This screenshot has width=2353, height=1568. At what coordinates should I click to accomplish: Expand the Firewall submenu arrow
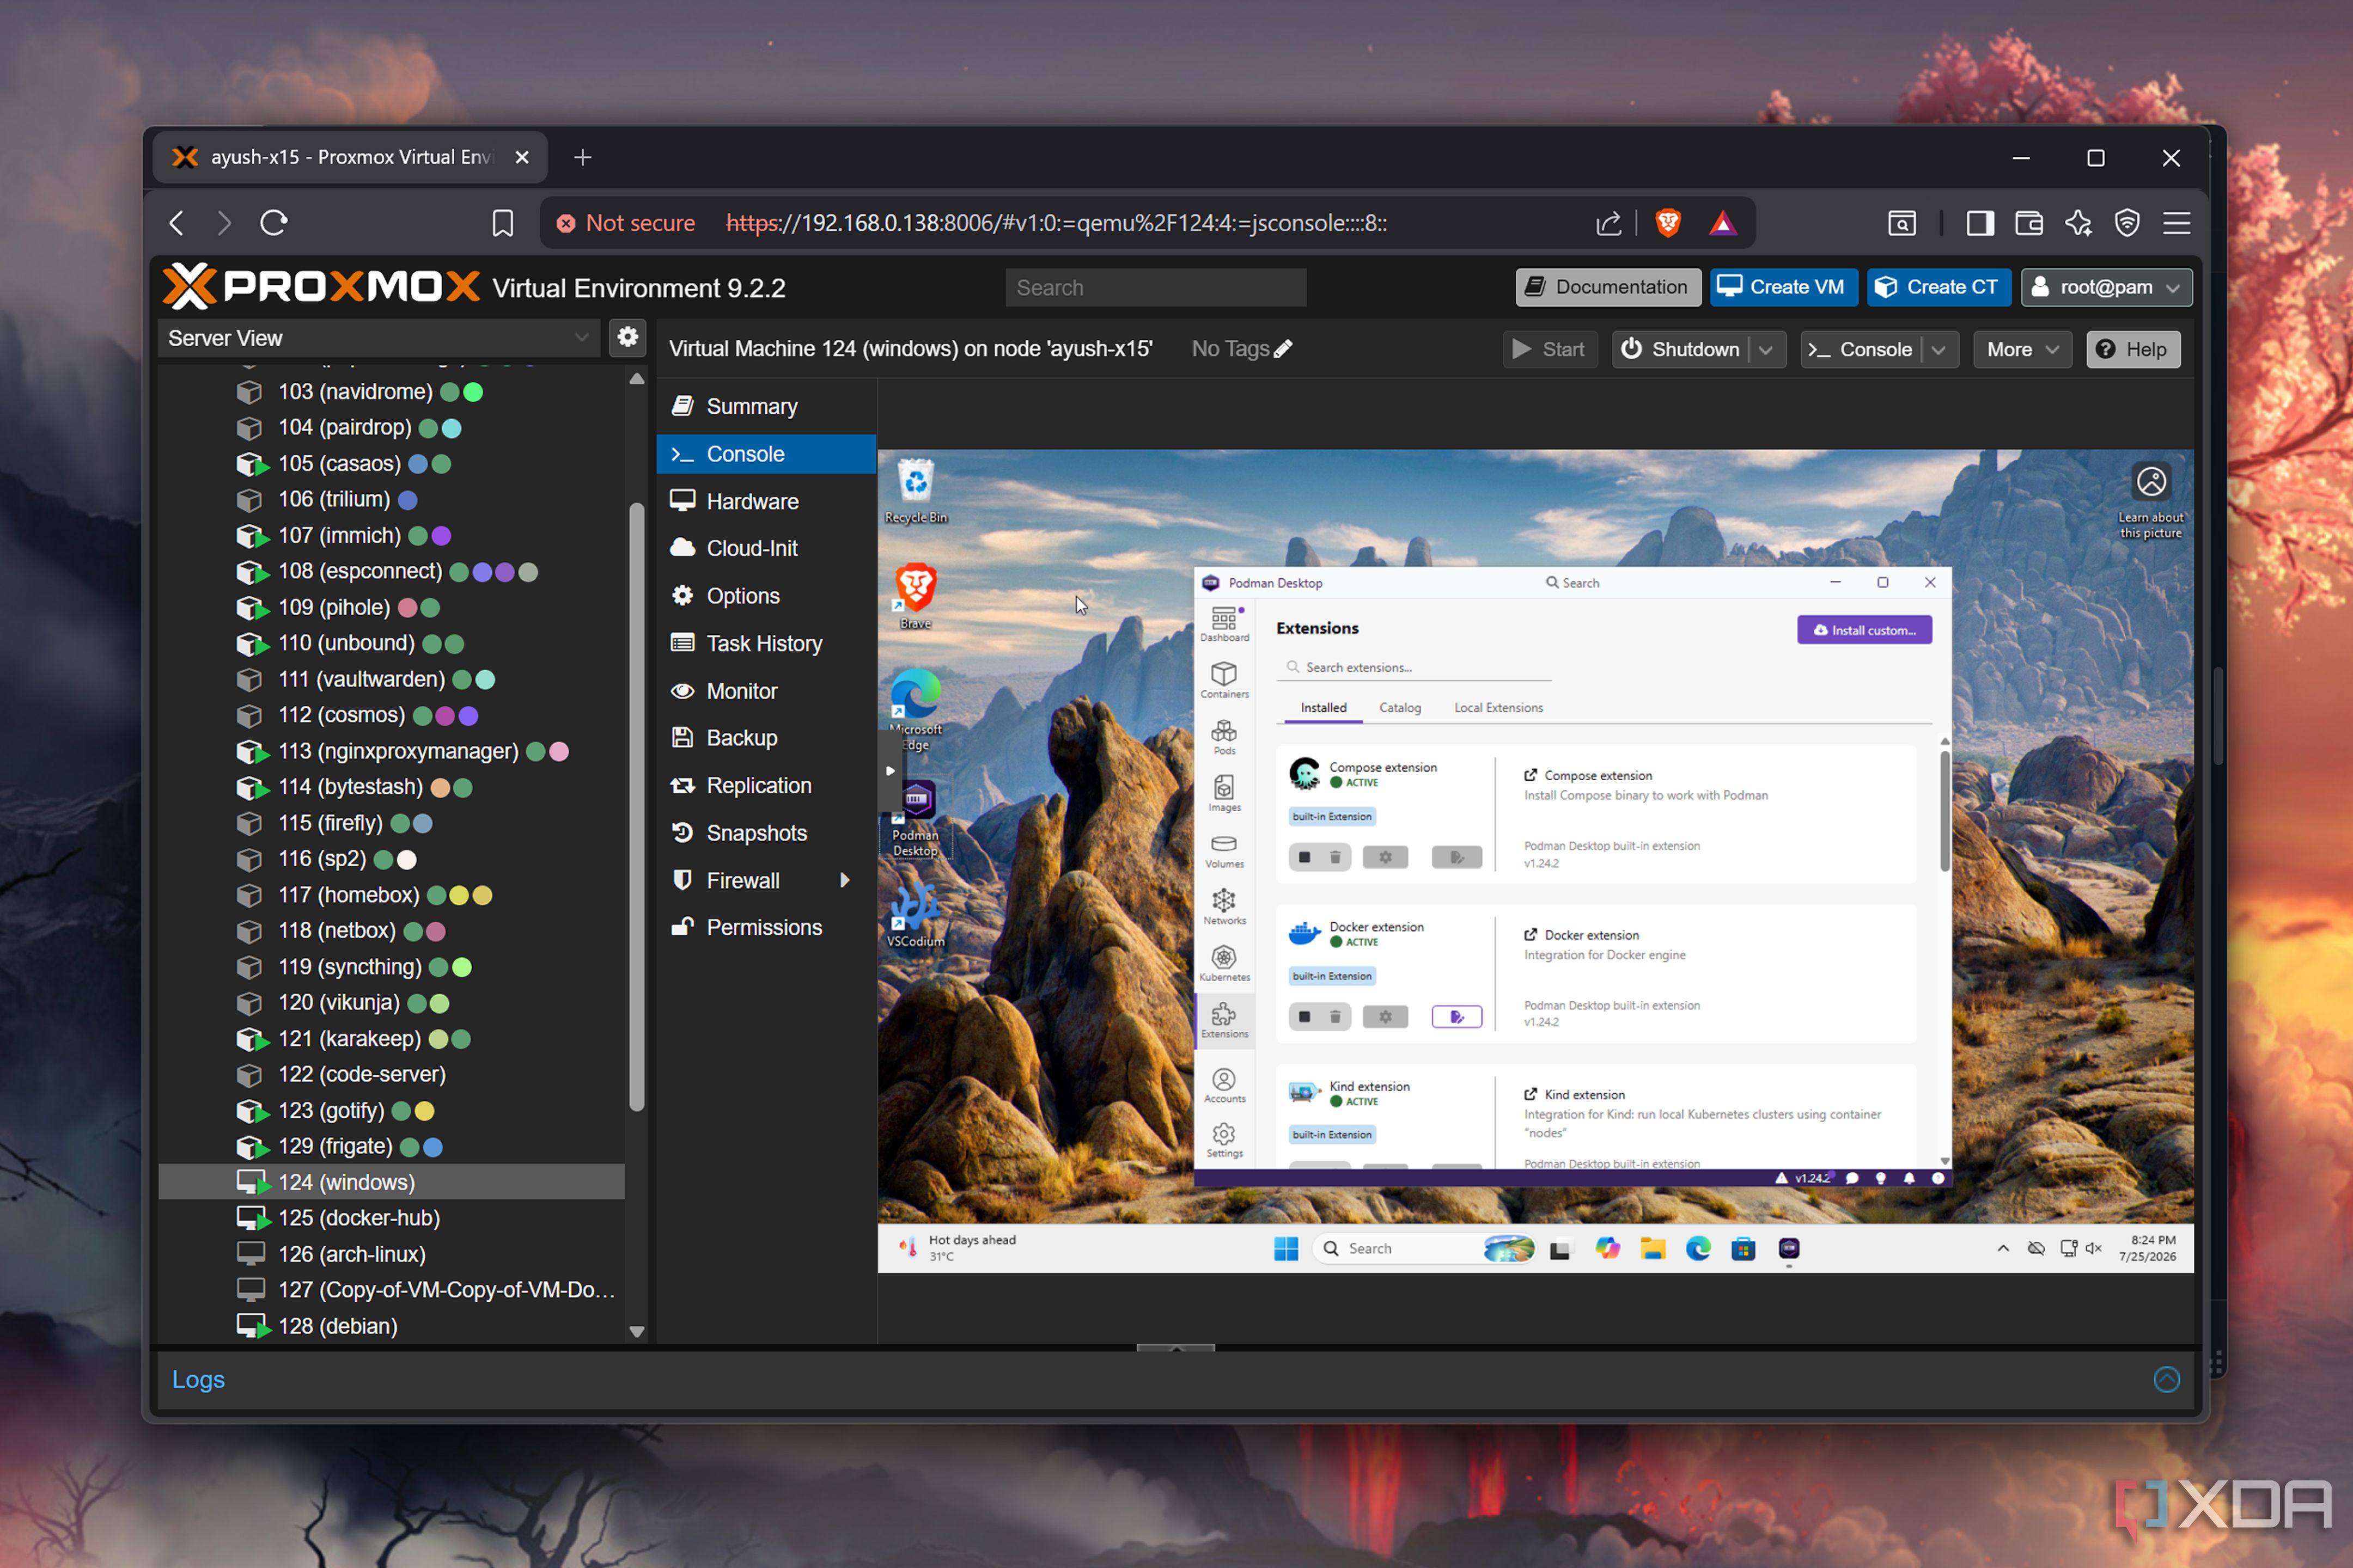tap(845, 880)
